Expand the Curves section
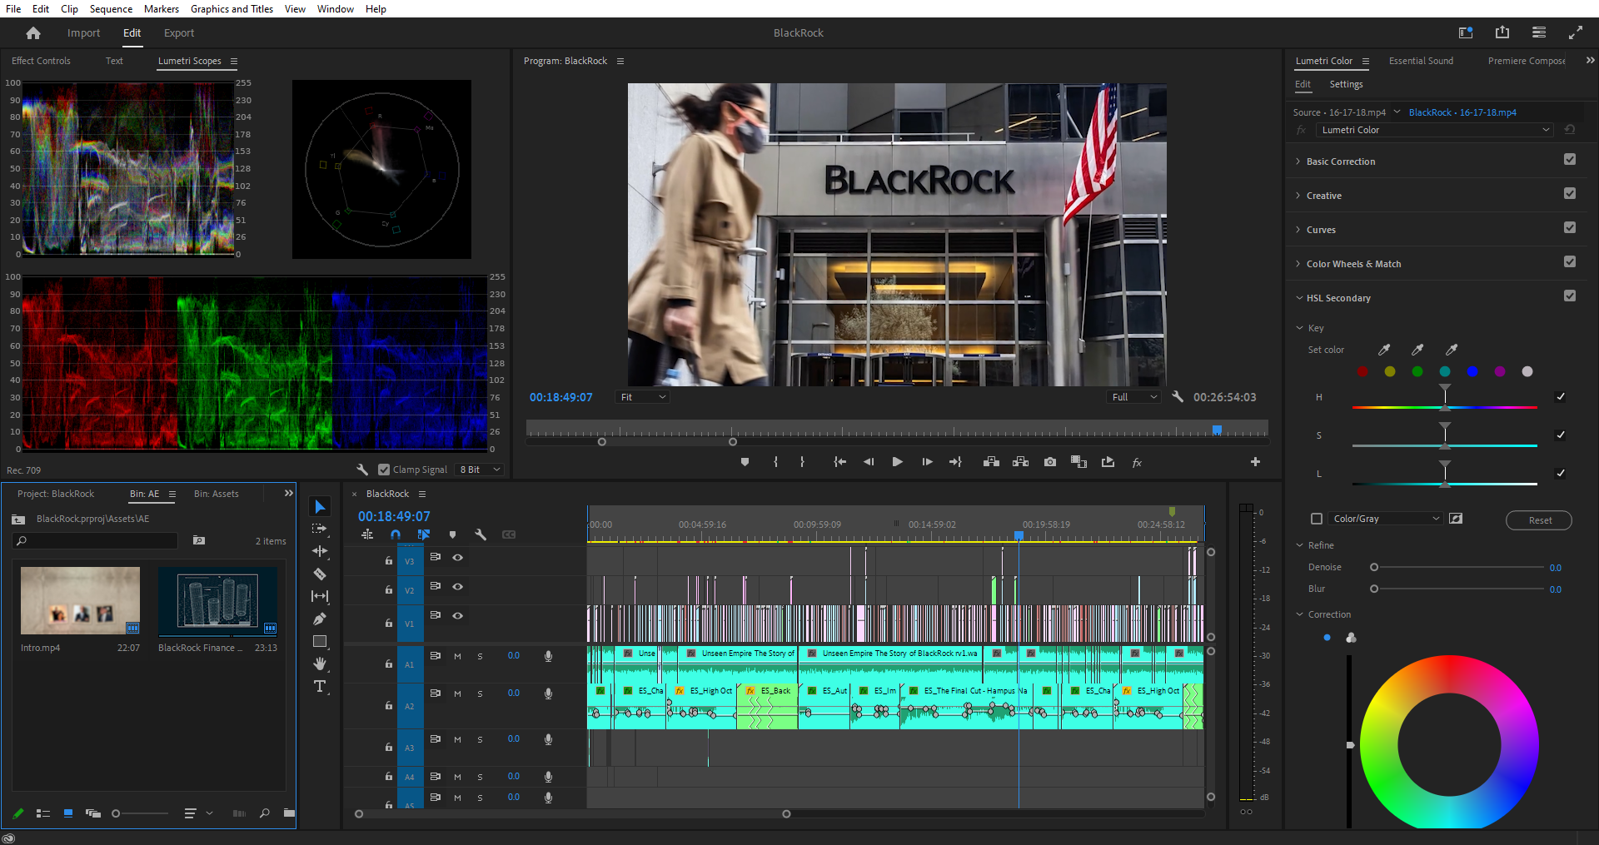The width and height of the screenshot is (1599, 845). 1298,230
